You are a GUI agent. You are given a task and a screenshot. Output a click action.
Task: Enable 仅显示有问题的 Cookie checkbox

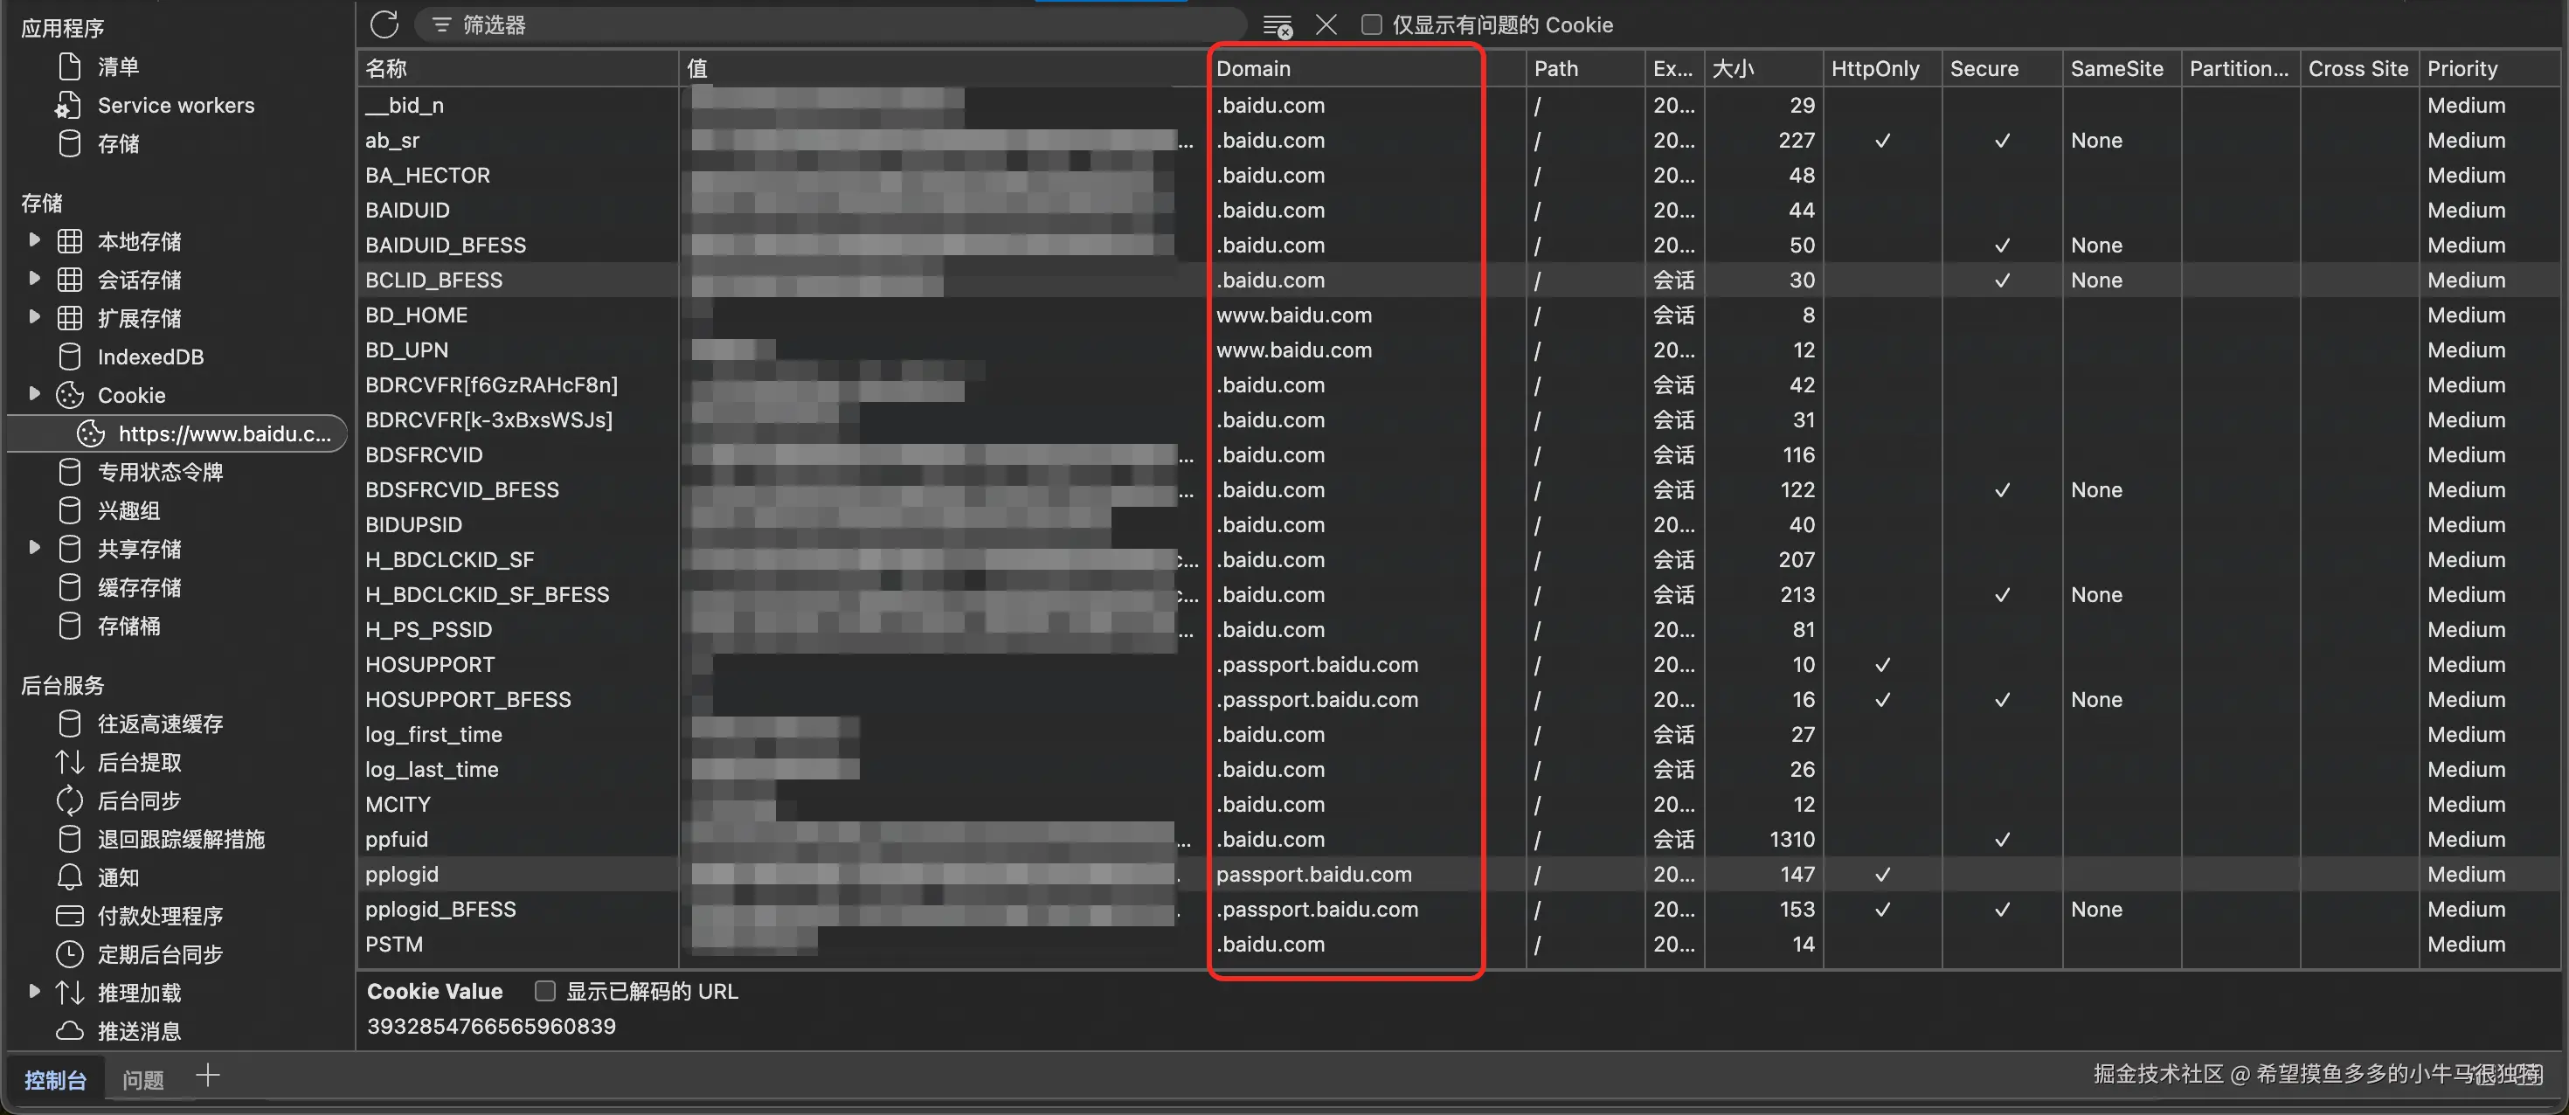[1372, 25]
